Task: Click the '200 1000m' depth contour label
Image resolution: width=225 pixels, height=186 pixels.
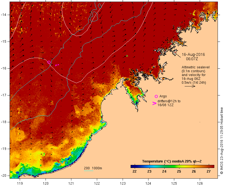Action: click(x=93, y=168)
